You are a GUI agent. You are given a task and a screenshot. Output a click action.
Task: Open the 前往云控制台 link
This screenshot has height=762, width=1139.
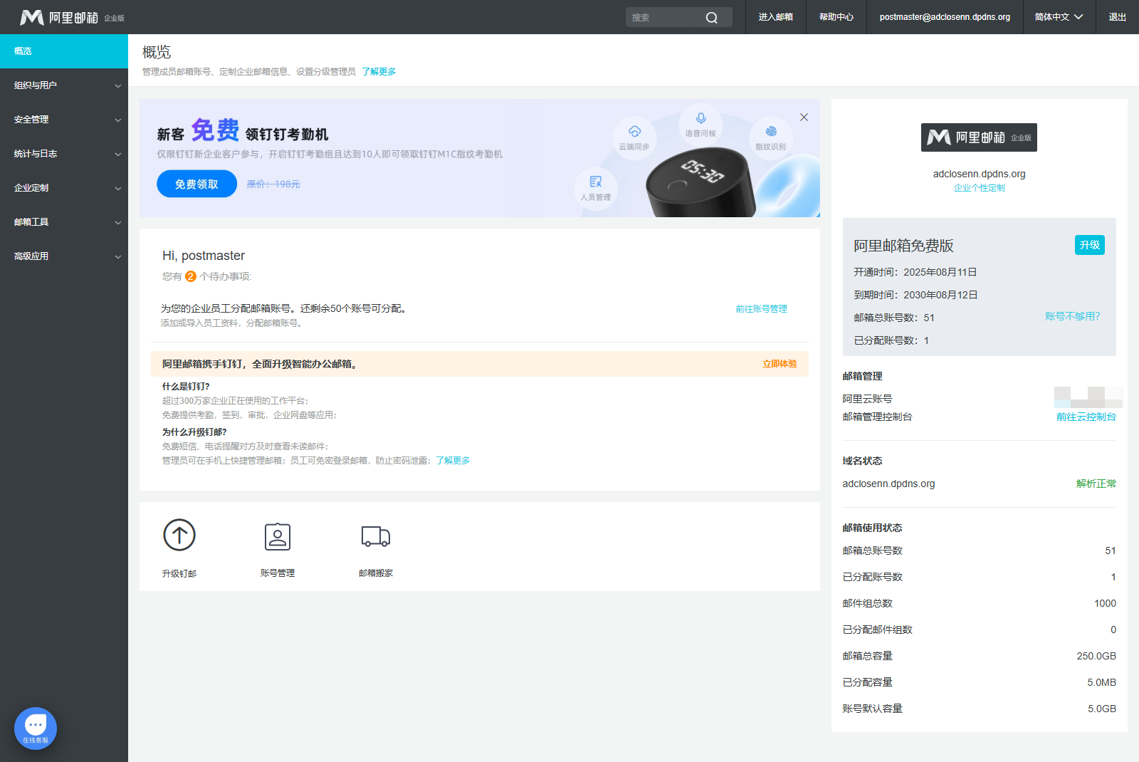[1086, 417]
